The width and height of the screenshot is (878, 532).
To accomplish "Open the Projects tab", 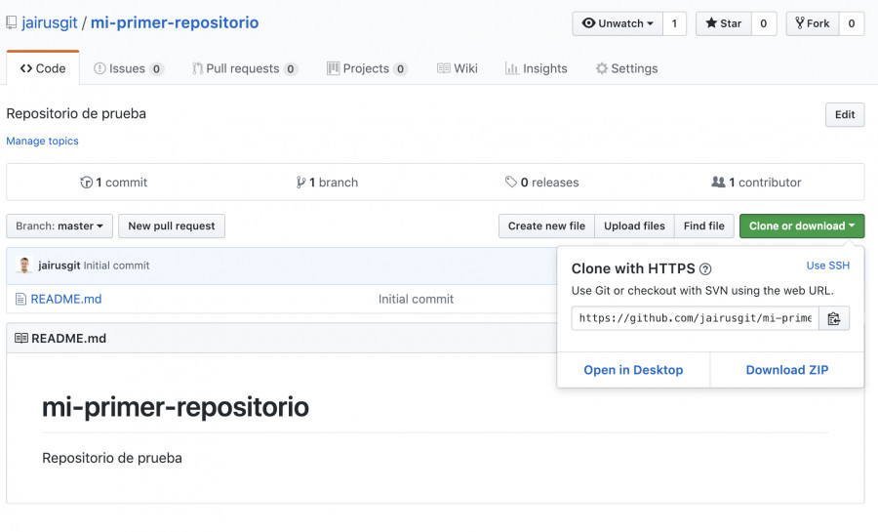I will click(x=367, y=68).
